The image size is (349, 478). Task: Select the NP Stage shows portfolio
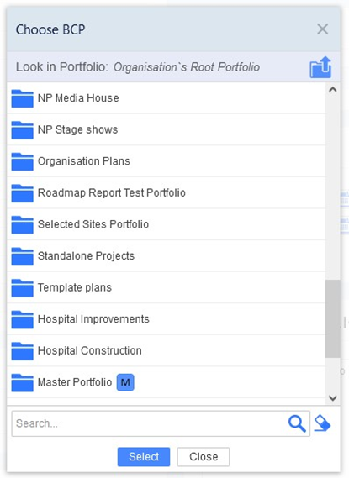point(167,129)
